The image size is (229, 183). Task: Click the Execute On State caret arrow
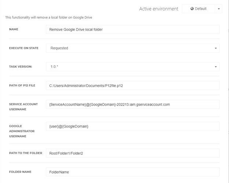click(x=215, y=48)
